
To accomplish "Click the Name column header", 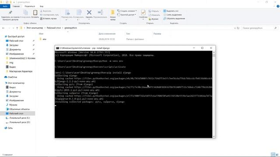I will (41, 34).
